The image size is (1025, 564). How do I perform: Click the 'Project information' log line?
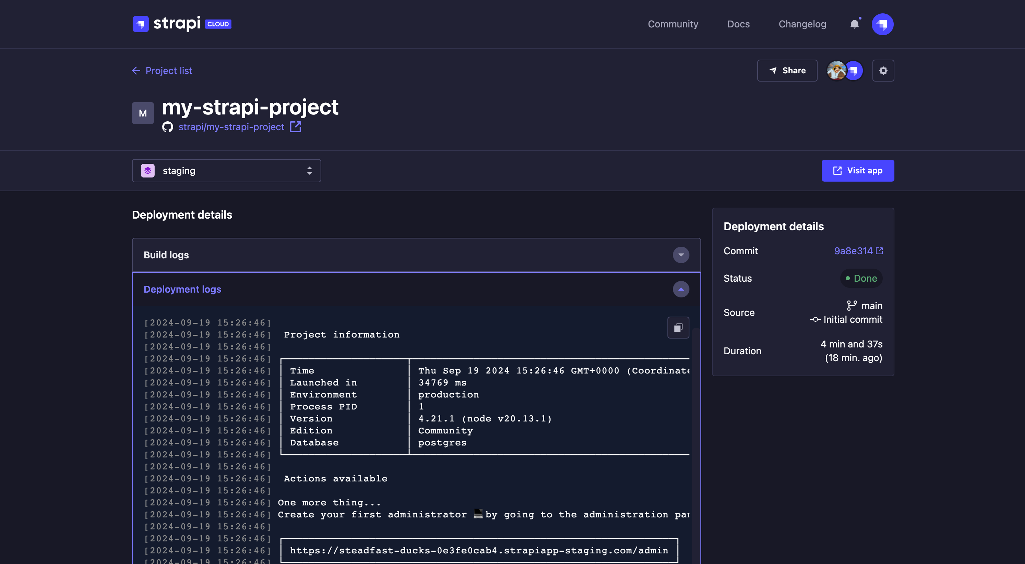click(342, 335)
